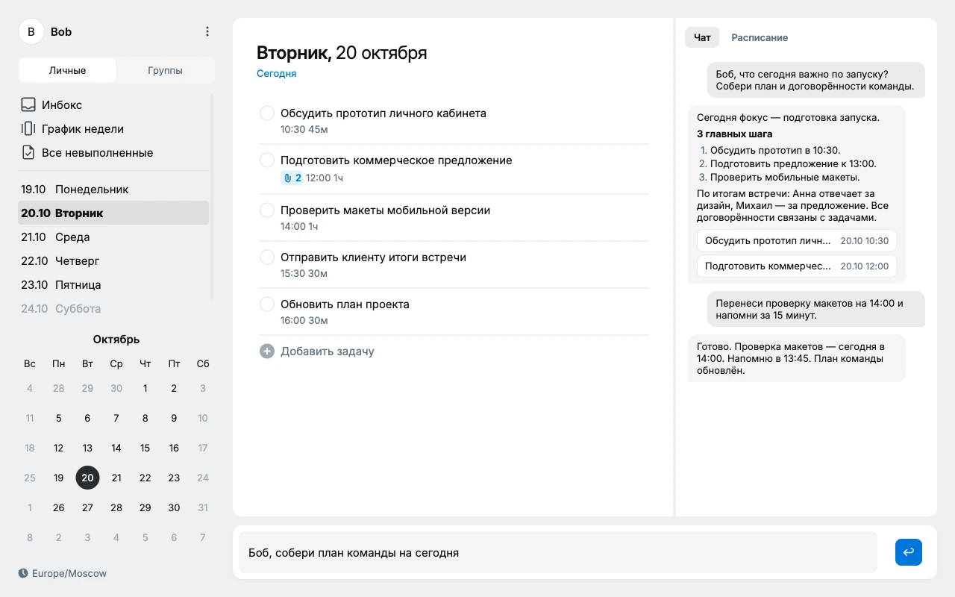Select '21.10 Среда' in the day list
Image resolution: width=955 pixels, height=597 pixels.
(x=113, y=237)
